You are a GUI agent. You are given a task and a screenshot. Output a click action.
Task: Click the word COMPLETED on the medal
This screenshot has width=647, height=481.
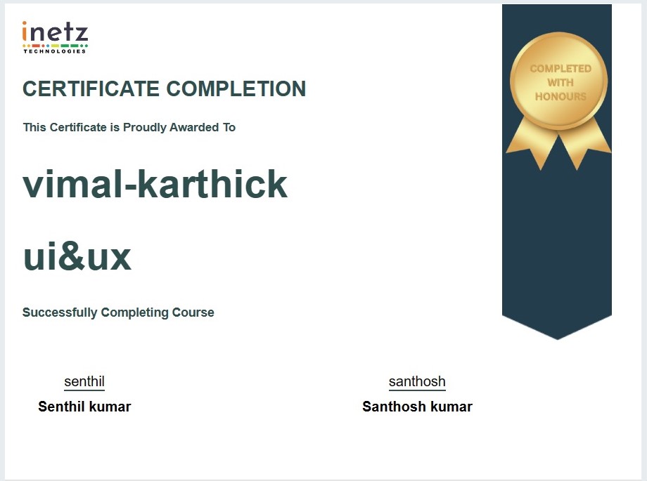click(x=560, y=69)
